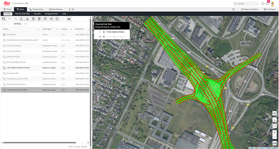Open the help question mark icon

pyautogui.click(x=263, y=3)
